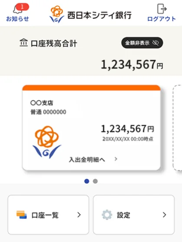182x242 pixels.
Task: Click the flower logo on the account card
Action: pos(47,142)
